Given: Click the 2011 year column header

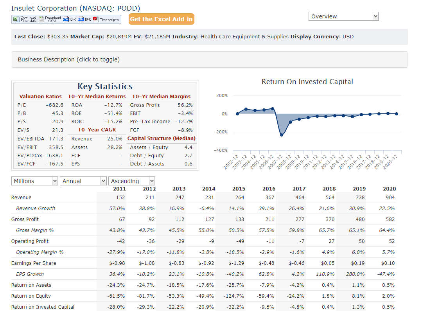Looking at the screenshot, I should 120,189.
